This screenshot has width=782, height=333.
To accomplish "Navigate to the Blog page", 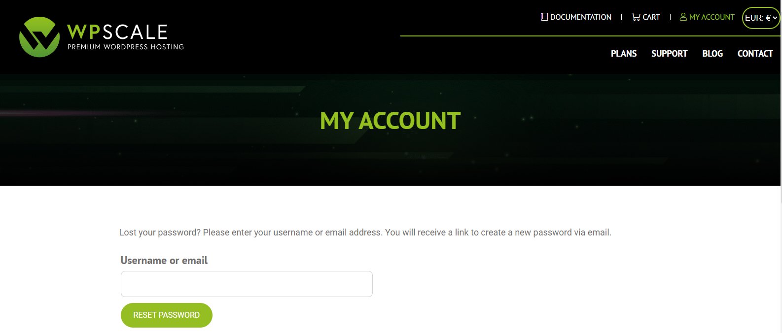I will click(x=712, y=54).
